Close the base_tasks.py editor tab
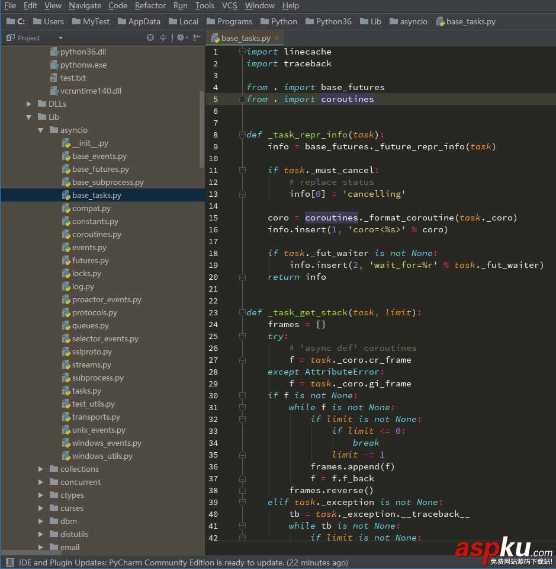Screen dimensions: 556x569 point(277,38)
